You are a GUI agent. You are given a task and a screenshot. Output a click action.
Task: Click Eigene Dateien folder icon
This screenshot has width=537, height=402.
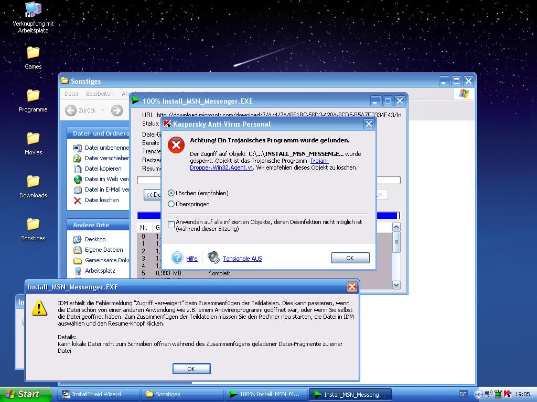pyautogui.click(x=78, y=250)
